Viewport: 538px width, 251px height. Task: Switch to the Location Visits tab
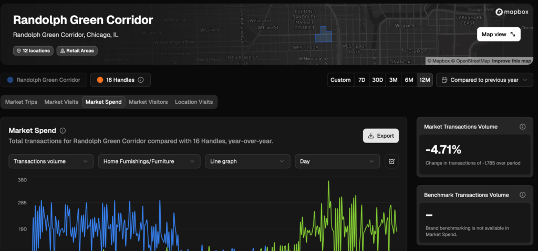(194, 102)
